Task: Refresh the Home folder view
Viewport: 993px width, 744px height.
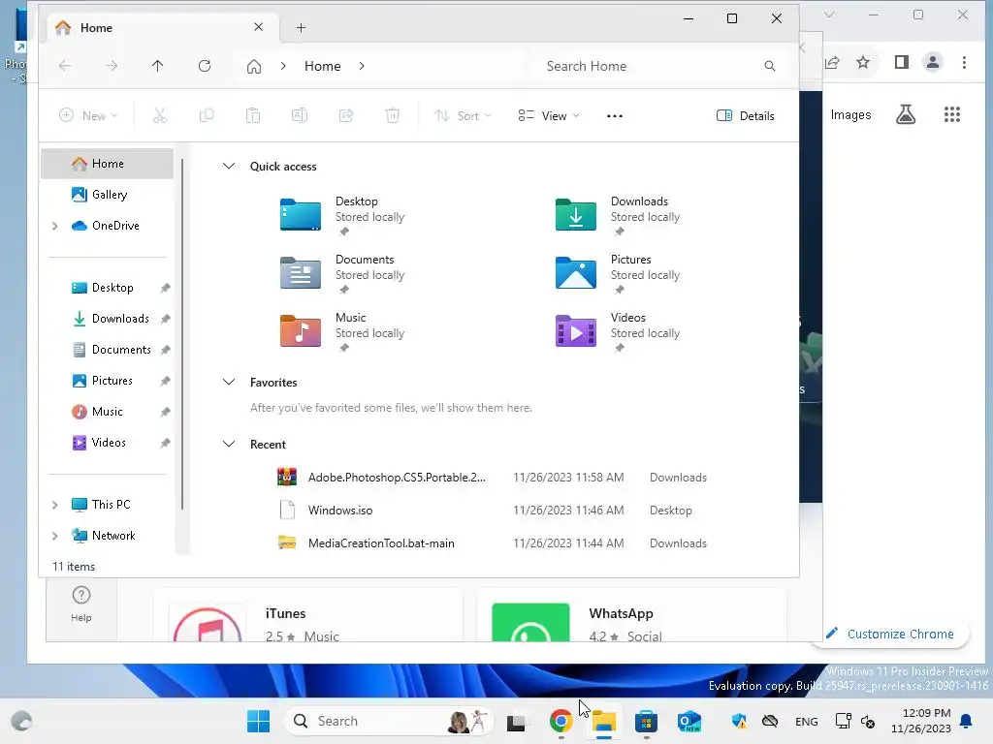Action: pos(205,66)
